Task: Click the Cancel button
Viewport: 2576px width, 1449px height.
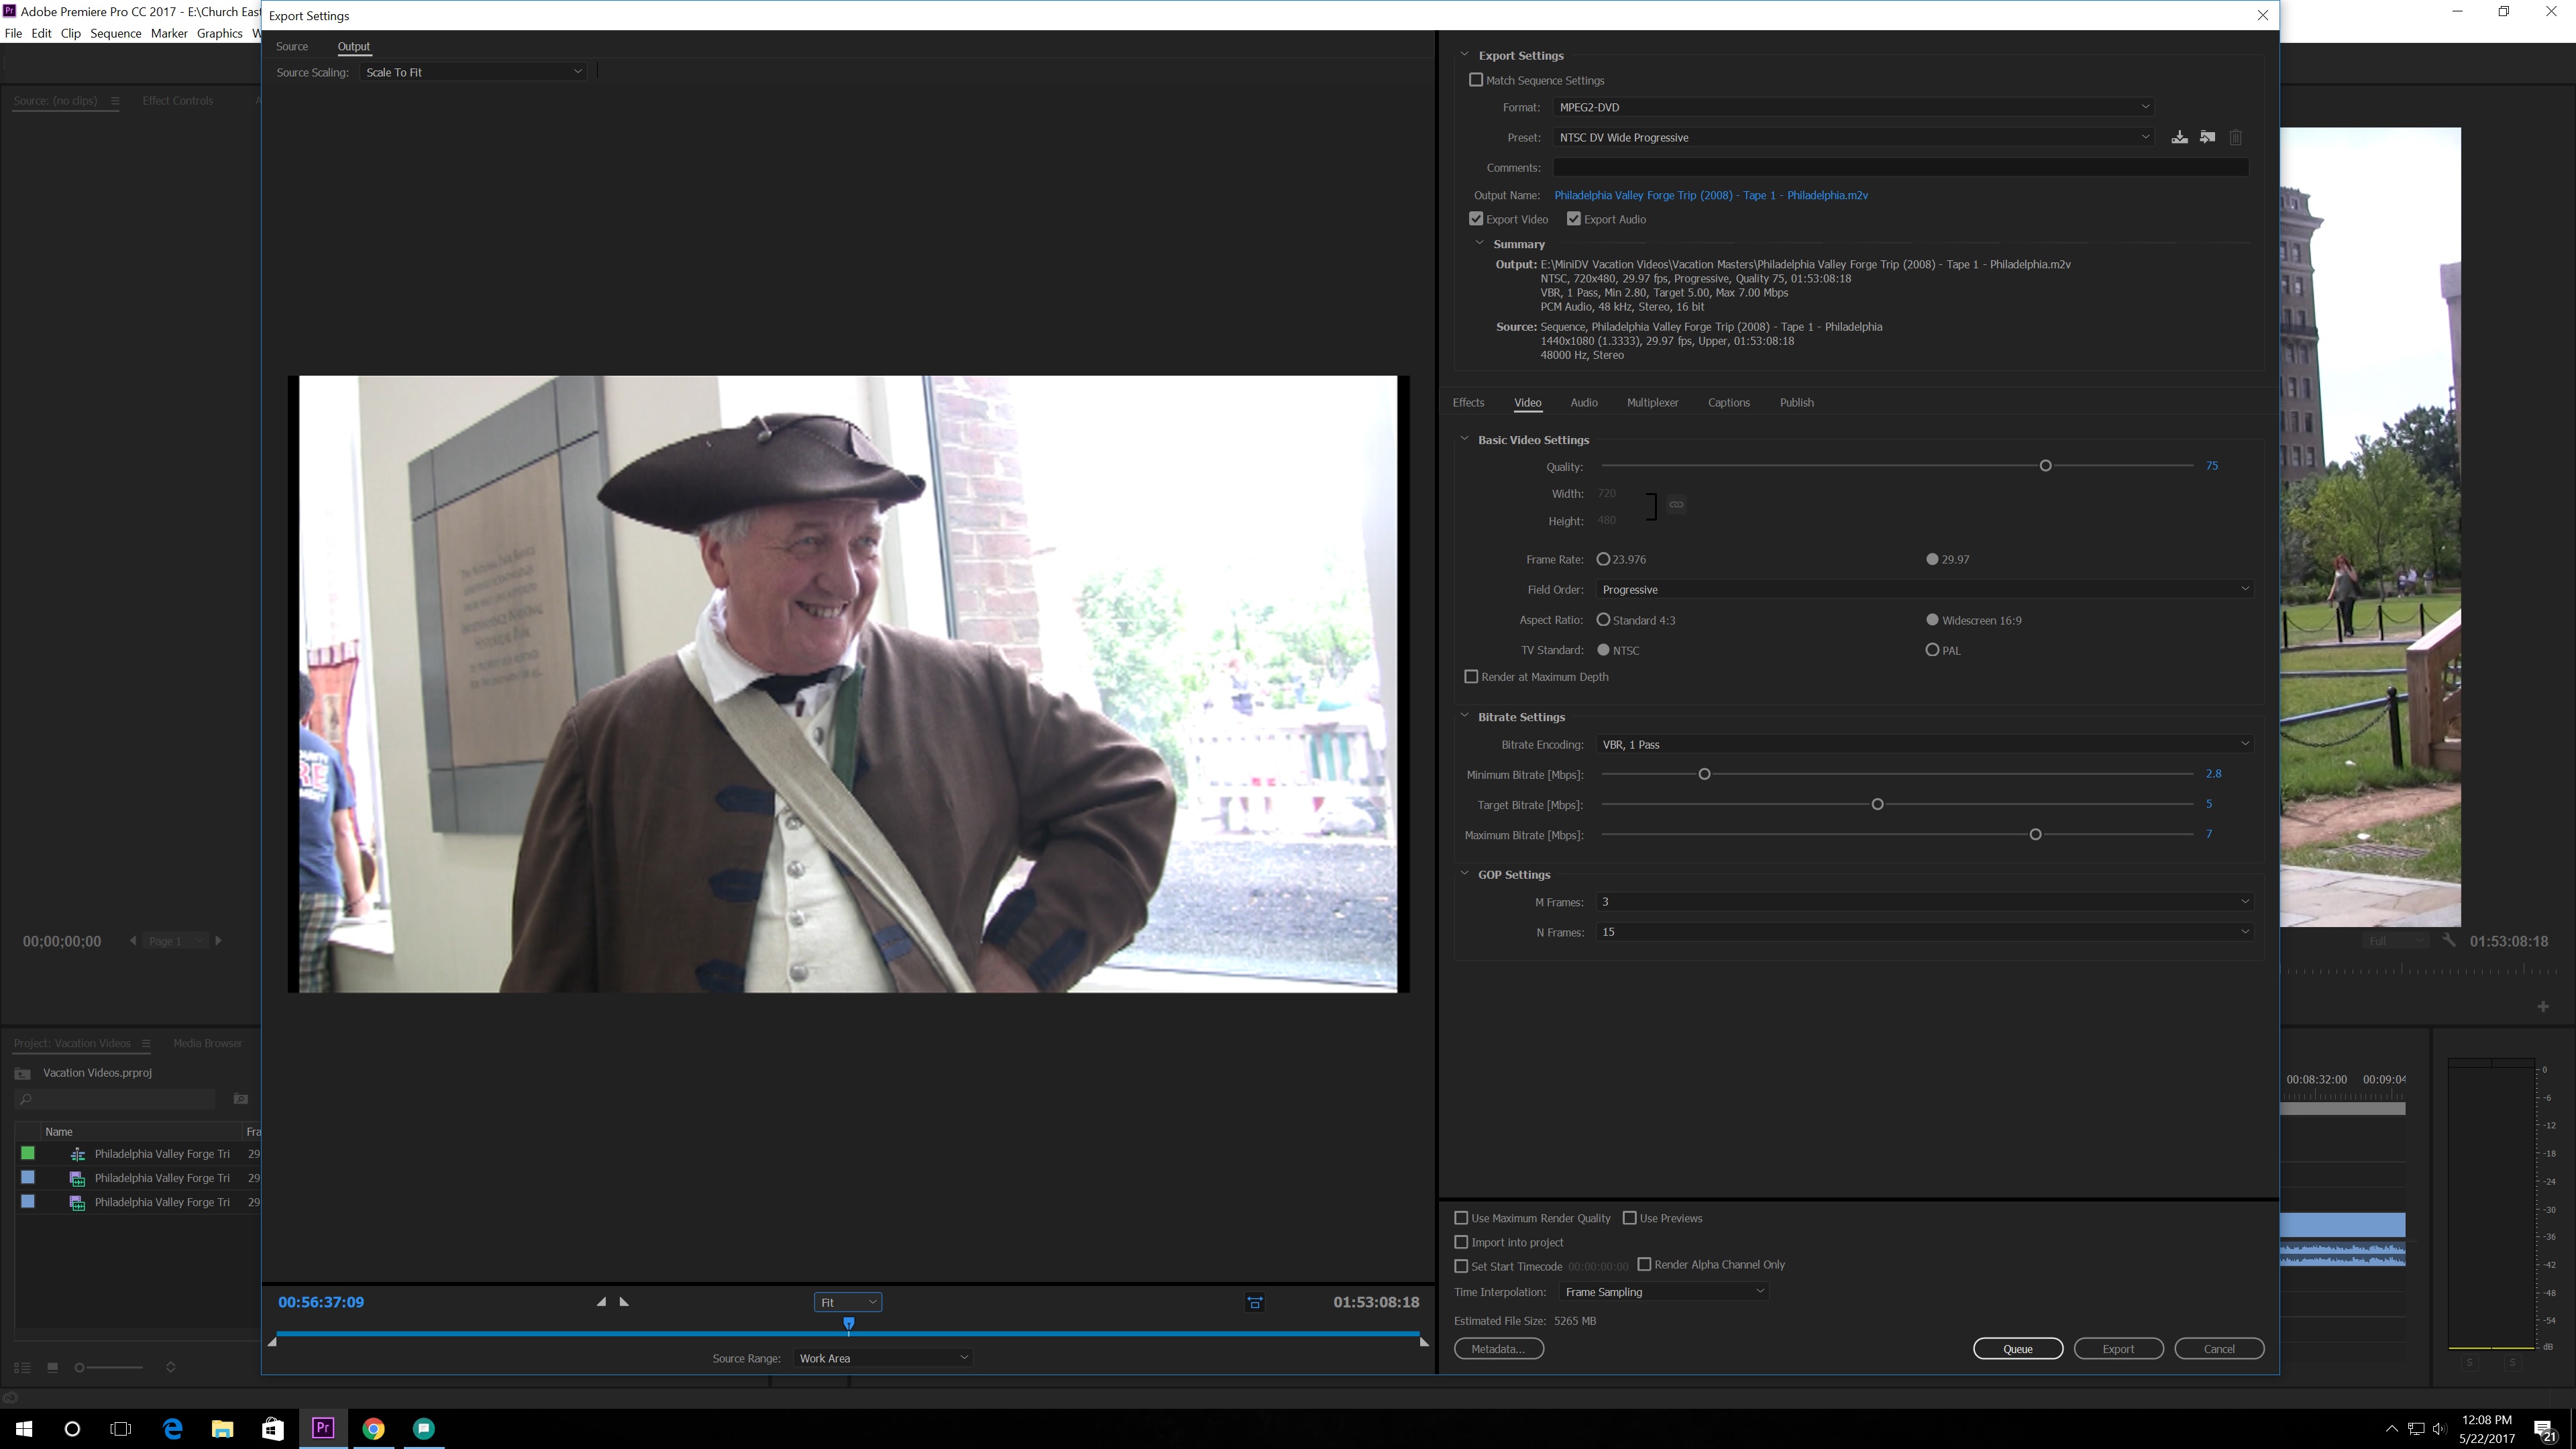Action: 2219,1349
